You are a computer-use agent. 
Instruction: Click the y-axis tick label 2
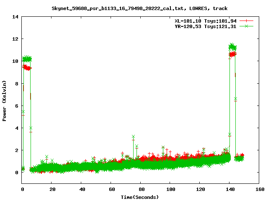(17, 150)
